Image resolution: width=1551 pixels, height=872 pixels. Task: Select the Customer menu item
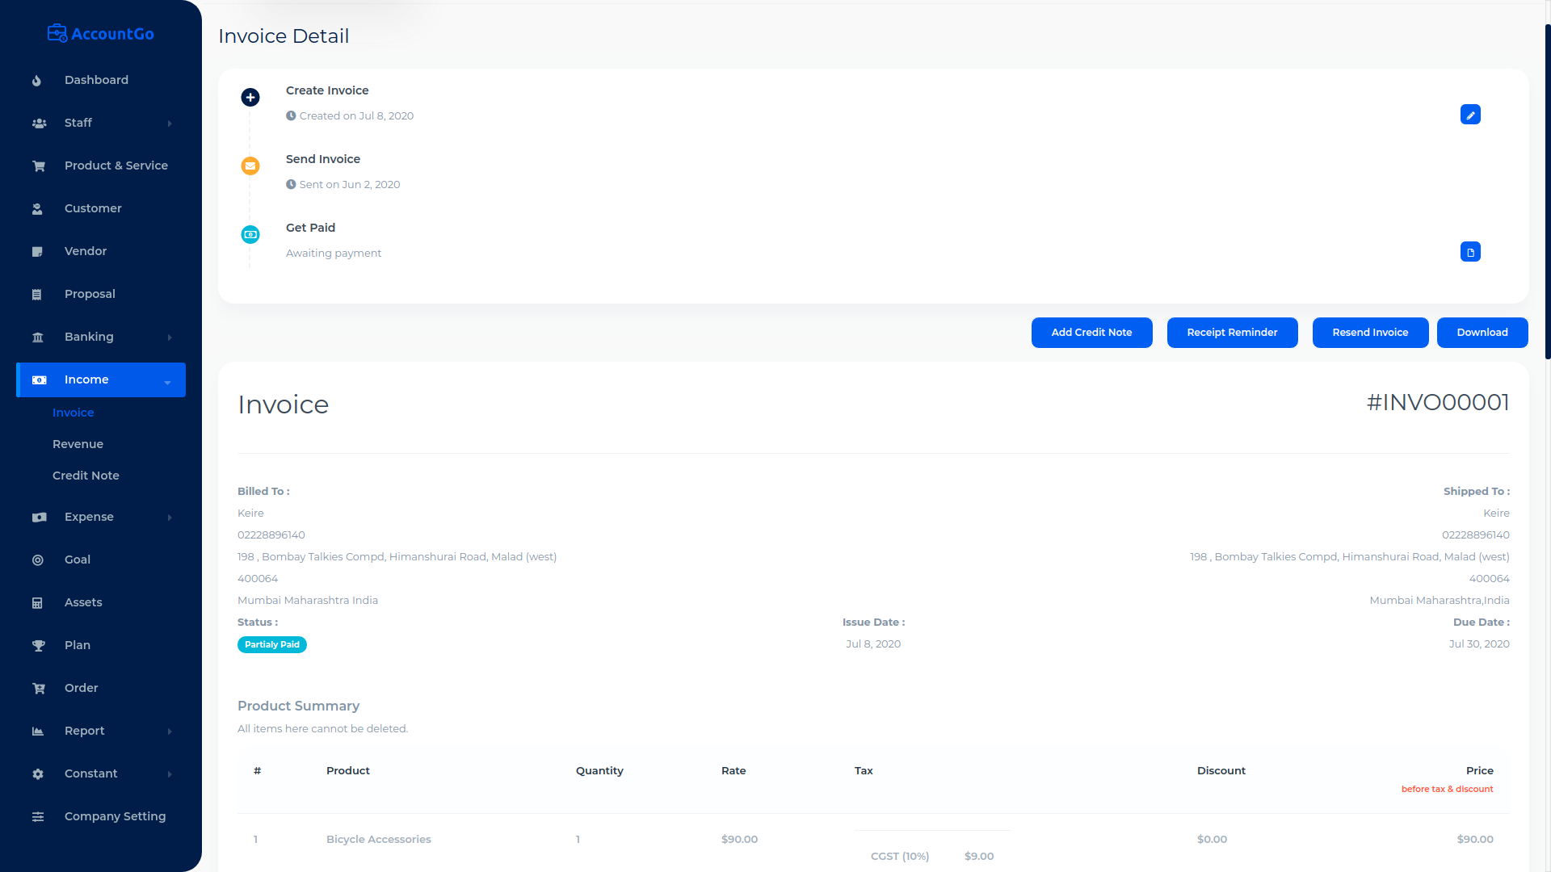point(93,208)
